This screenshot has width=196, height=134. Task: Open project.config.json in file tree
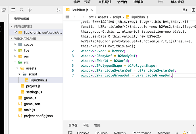pyautogui.click(x=38, y=116)
